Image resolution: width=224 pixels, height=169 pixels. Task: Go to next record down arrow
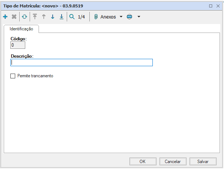pos(53,17)
